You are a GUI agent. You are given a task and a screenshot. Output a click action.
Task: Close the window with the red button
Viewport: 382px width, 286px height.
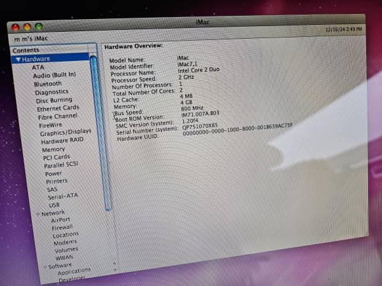15,27
